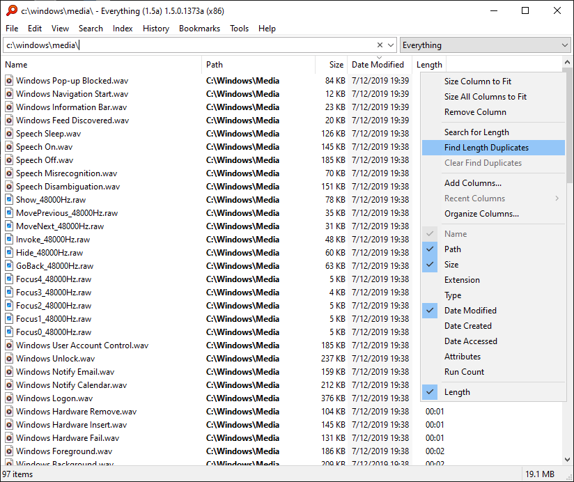The width and height of the screenshot is (574, 482).
Task: Enable the Date Created column
Action: pos(493,326)
